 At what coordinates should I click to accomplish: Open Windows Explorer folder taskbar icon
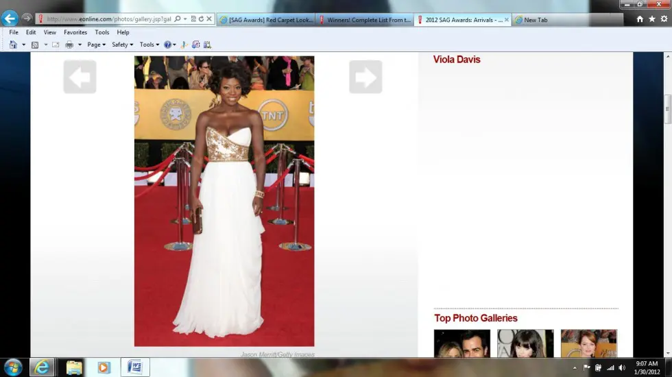pos(74,367)
